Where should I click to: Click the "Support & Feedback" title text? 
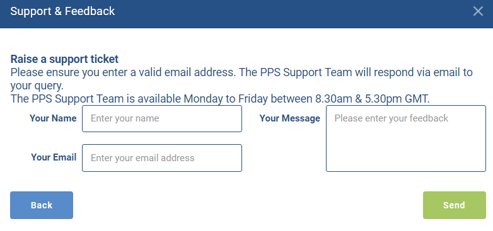click(x=62, y=11)
